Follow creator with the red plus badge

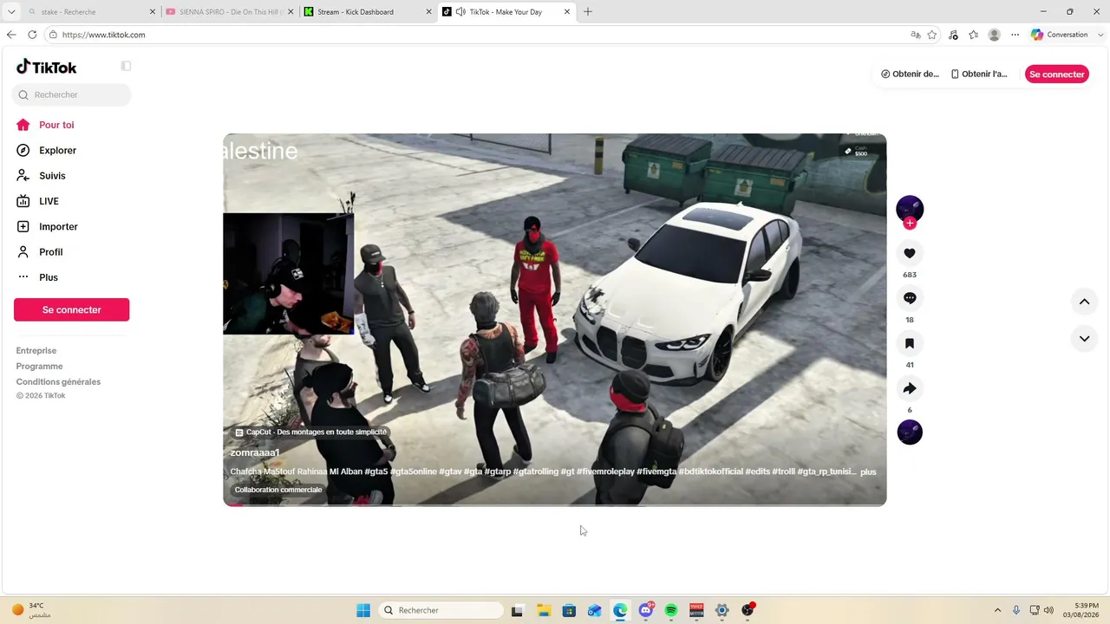[910, 224]
